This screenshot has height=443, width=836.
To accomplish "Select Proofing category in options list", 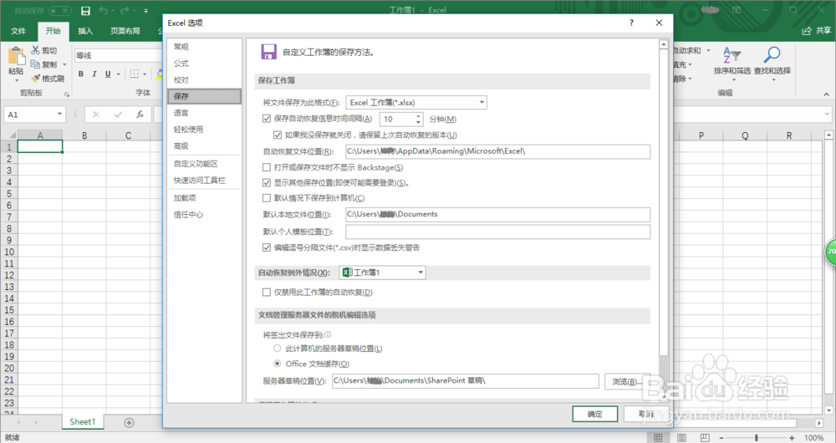I will (x=204, y=80).
